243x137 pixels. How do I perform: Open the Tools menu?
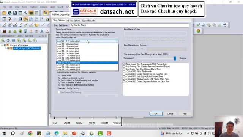[24, 7]
